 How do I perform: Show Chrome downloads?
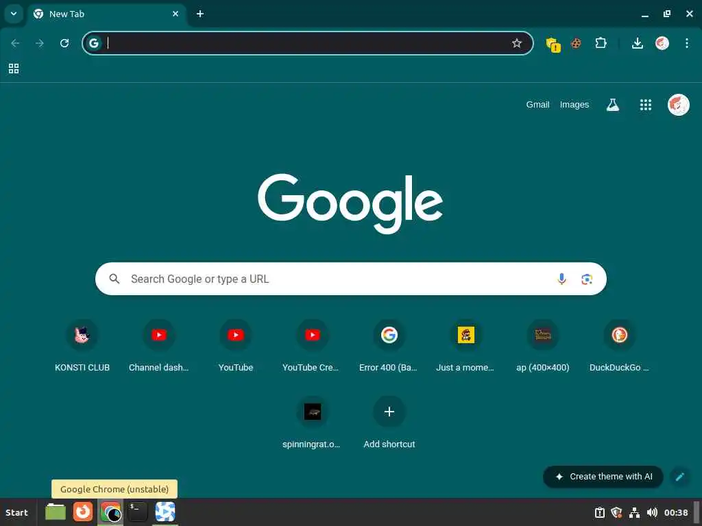638,43
